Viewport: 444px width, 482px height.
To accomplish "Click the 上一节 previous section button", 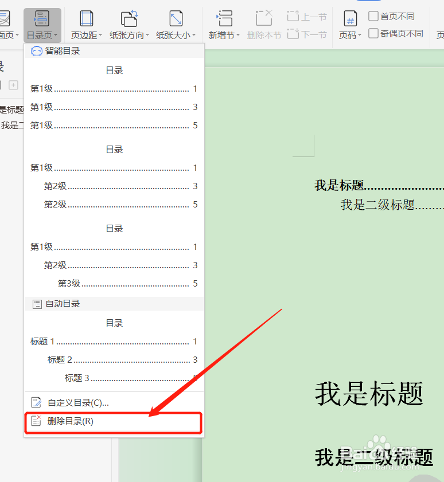I will 307,16.
